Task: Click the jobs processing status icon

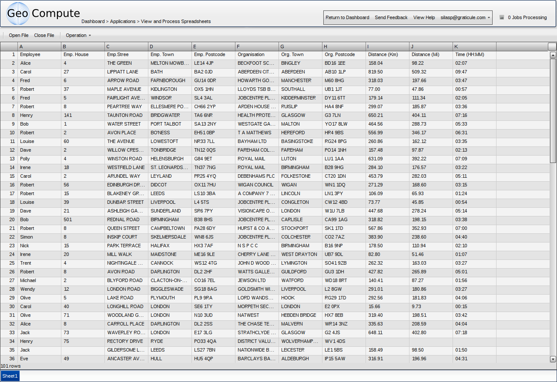Action: pyautogui.click(x=501, y=17)
